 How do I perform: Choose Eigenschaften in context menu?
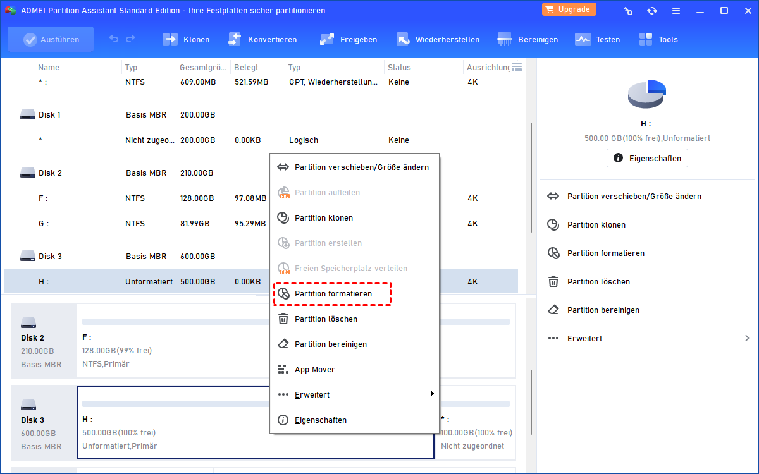pyautogui.click(x=354, y=420)
